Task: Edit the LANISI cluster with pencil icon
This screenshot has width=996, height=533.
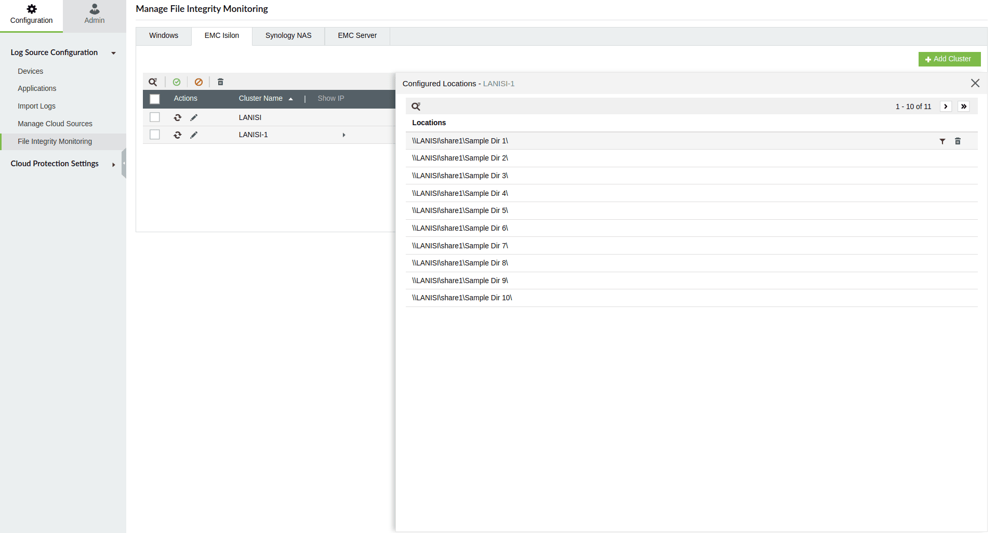Action: (x=194, y=117)
